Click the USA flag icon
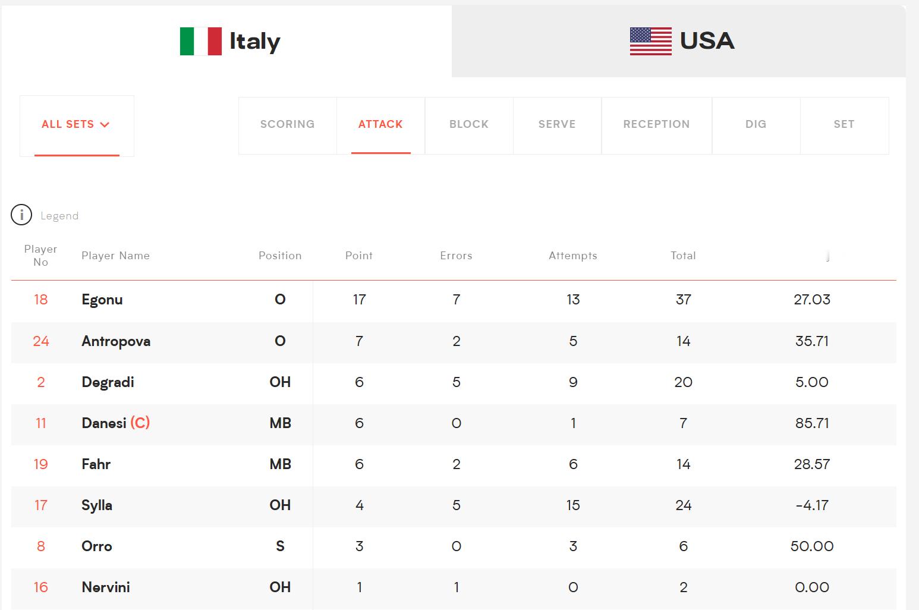This screenshot has width=919, height=610. point(651,41)
